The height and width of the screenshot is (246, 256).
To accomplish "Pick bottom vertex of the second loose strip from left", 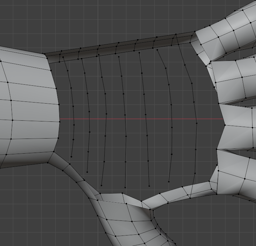I will pos(87,172).
